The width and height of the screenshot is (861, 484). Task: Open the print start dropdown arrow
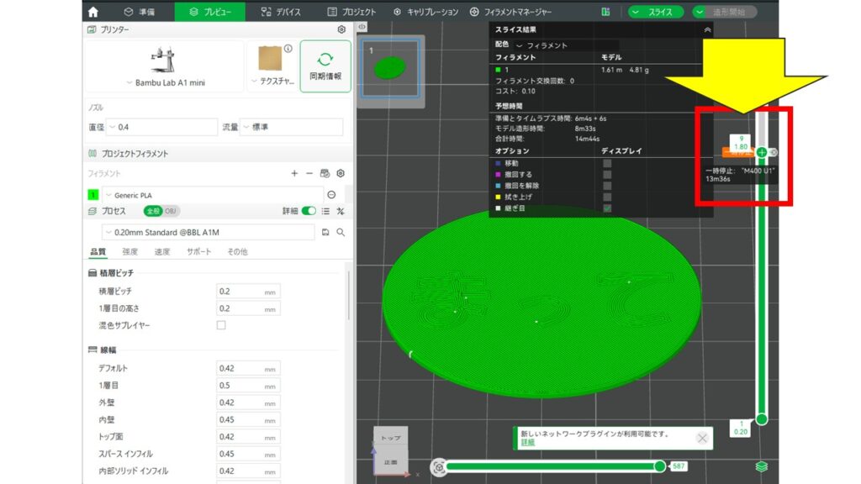point(700,12)
